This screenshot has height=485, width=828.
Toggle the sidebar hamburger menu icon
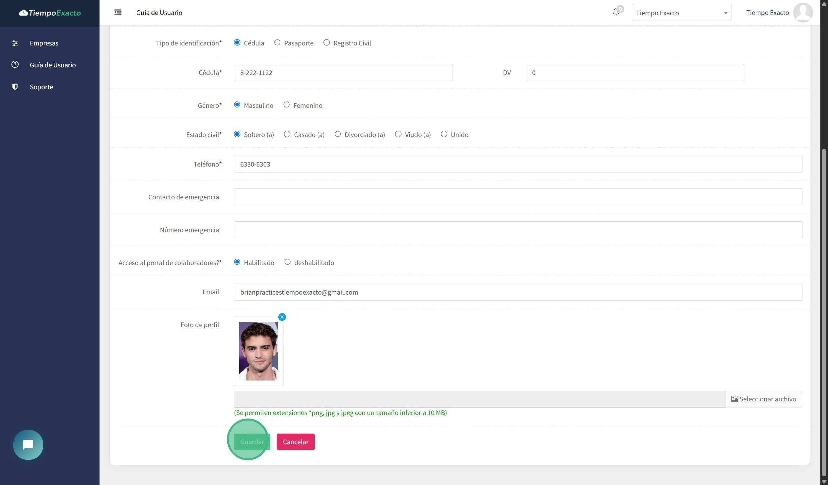[118, 13]
